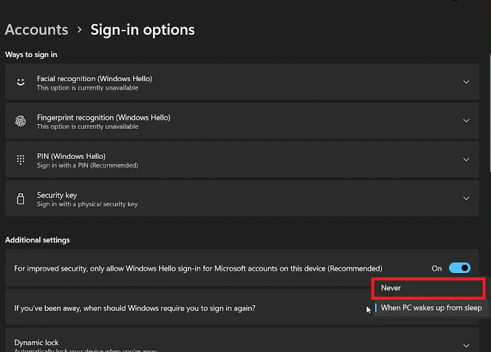
Task: Click the breadcrumb arrow separator after Accounts
Action: [x=79, y=29]
